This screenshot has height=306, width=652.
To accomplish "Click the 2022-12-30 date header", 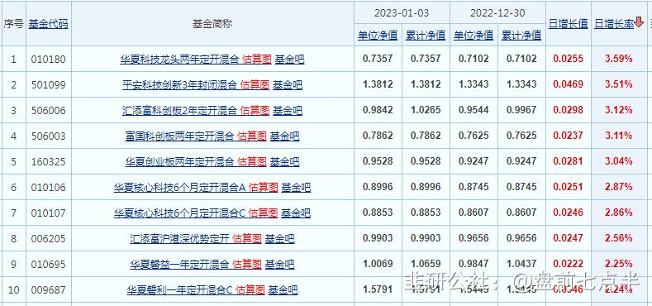I will [x=497, y=13].
